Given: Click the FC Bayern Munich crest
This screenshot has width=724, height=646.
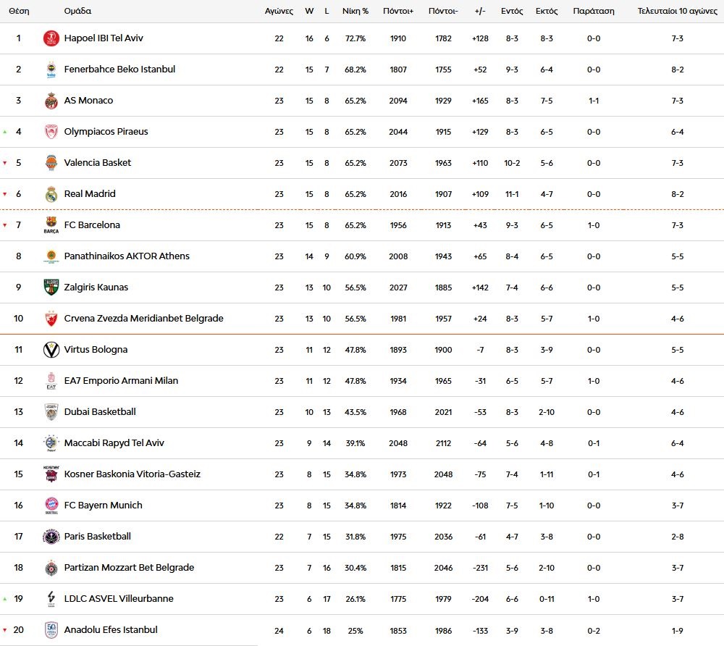Looking at the screenshot, I should click(x=51, y=506).
